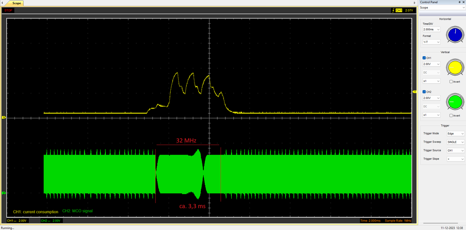Open the Trigger Sweep dropdown showing SINGLE
The width and height of the screenshot is (466, 230).
(x=456, y=142)
